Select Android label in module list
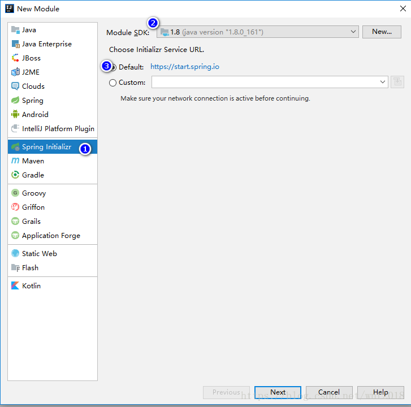 (x=35, y=115)
